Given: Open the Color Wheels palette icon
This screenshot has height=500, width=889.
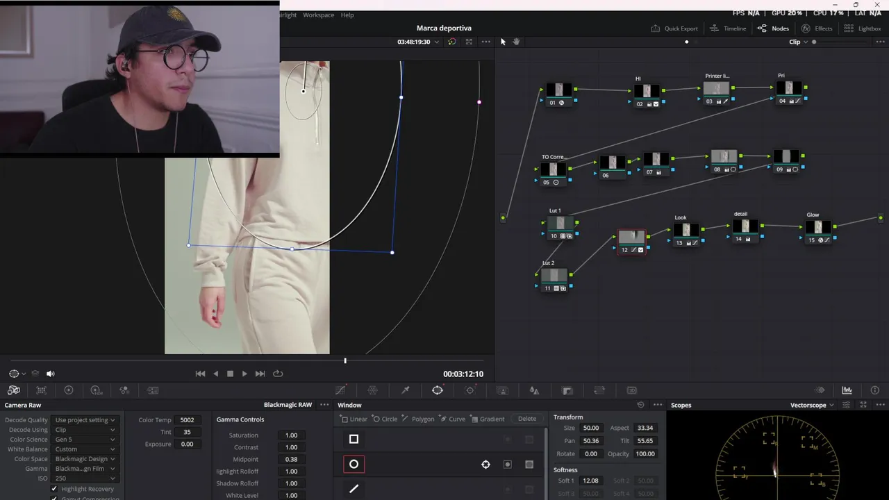Looking at the screenshot, I should (69, 390).
